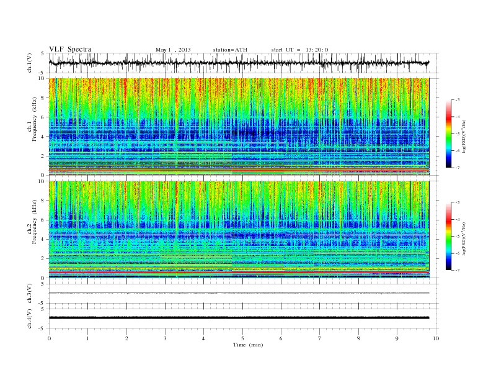This screenshot has height=380, width=491.
Task: Click the ch.1 spectrogram color scale bar
Action: (448, 133)
